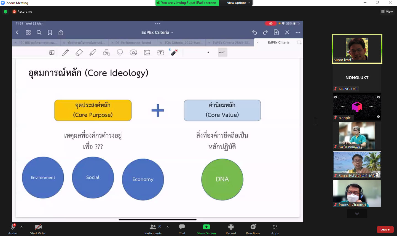Select the Image insert tool

click(x=147, y=52)
